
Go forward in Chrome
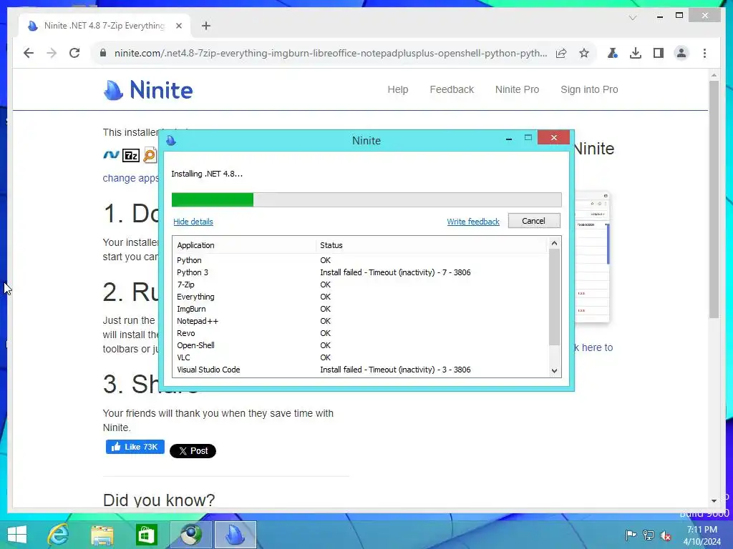[52, 53]
